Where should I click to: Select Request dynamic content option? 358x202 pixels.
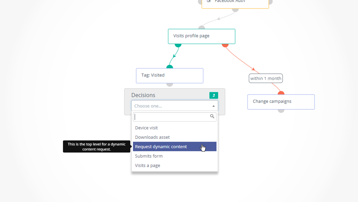(175, 147)
